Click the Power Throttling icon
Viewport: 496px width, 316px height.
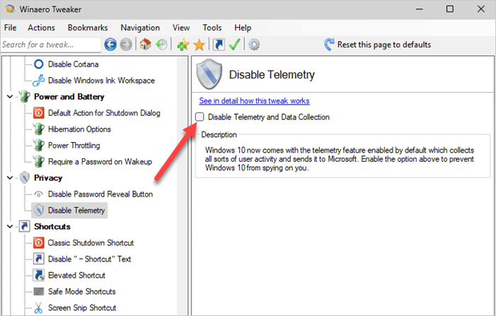point(39,146)
